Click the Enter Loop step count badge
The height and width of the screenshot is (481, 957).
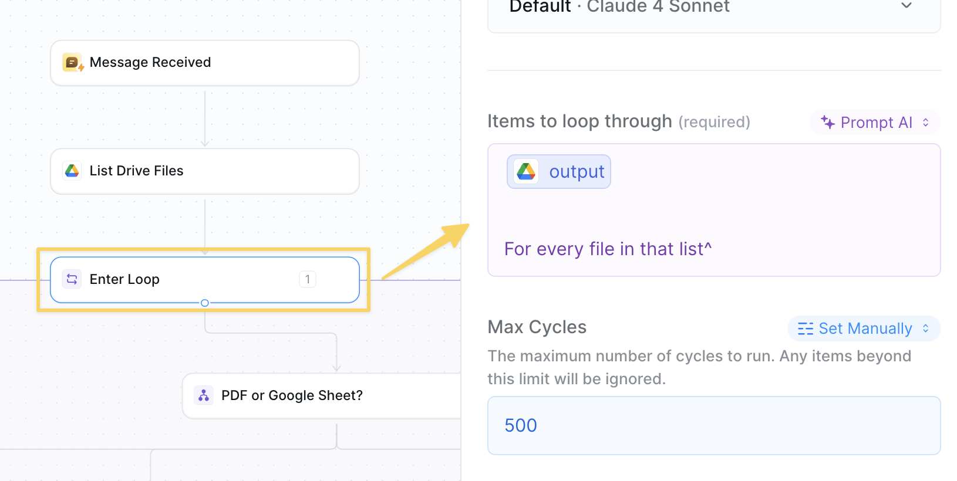coord(308,279)
